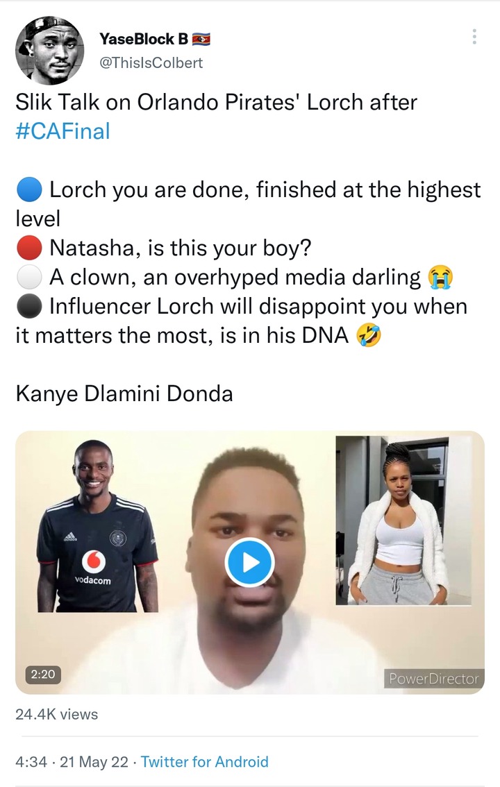Tap the crying face emoji
Viewport: 500px width, 787px height.
point(440,278)
